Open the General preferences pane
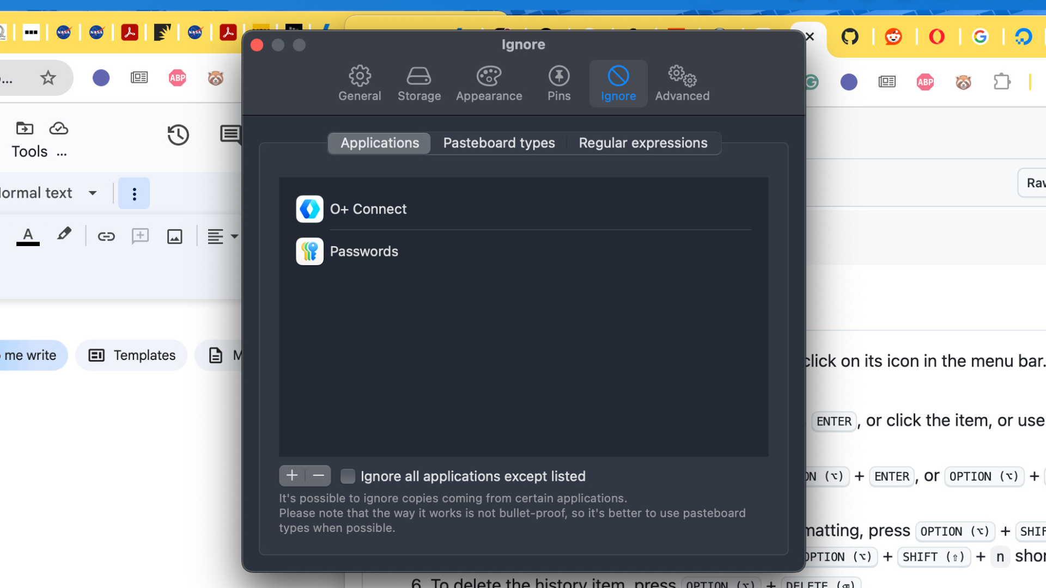This screenshot has width=1046, height=588. pyautogui.click(x=359, y=83)
